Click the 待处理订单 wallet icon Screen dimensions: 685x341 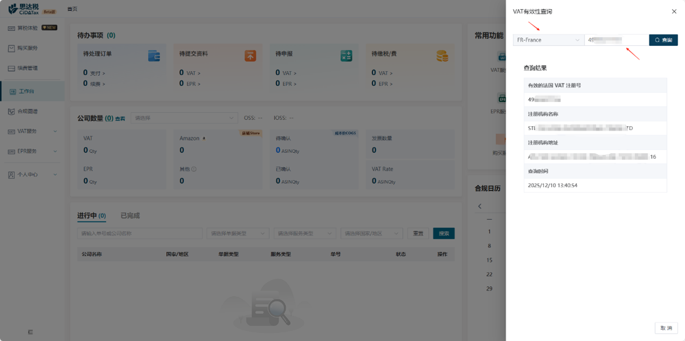click(154, 56)
